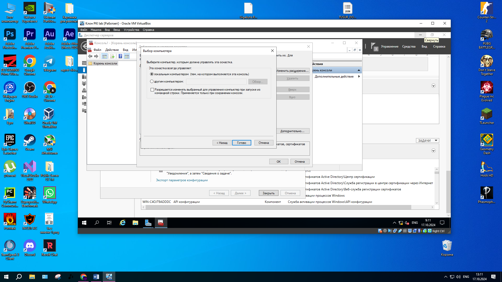The height and width of the screenshot is (282, 502).
Task: Collapse the Корень консоли actions section arrow
Action: point(359,70)
